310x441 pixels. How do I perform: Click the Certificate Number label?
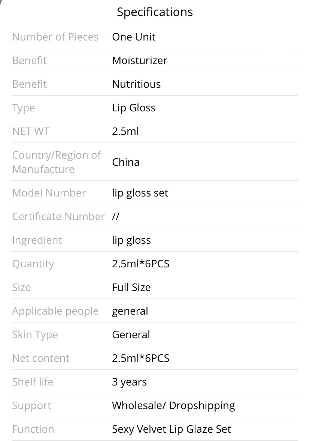click(x=58, y=217)
